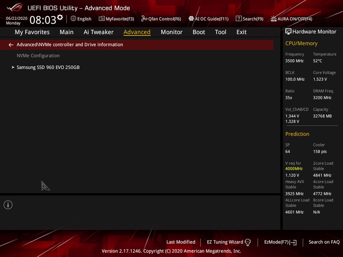Click the Search question mark icon

coord(239,19)
